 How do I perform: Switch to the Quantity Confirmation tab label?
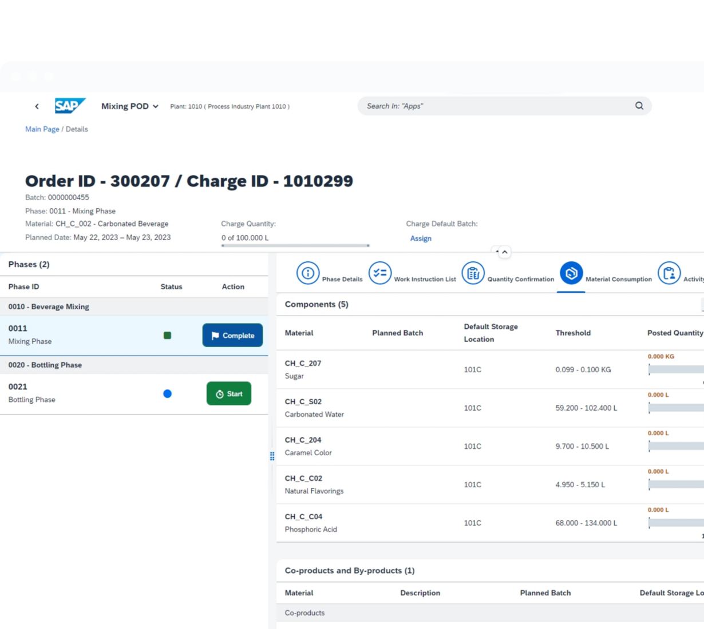click(520, 280)
